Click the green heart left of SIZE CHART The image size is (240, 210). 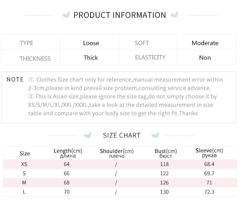[88, 135]
